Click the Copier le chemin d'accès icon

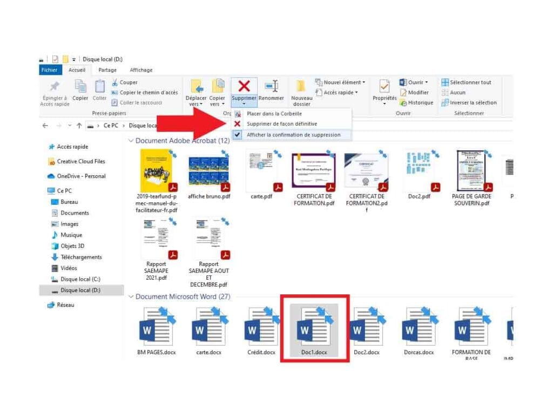(116, 92)
